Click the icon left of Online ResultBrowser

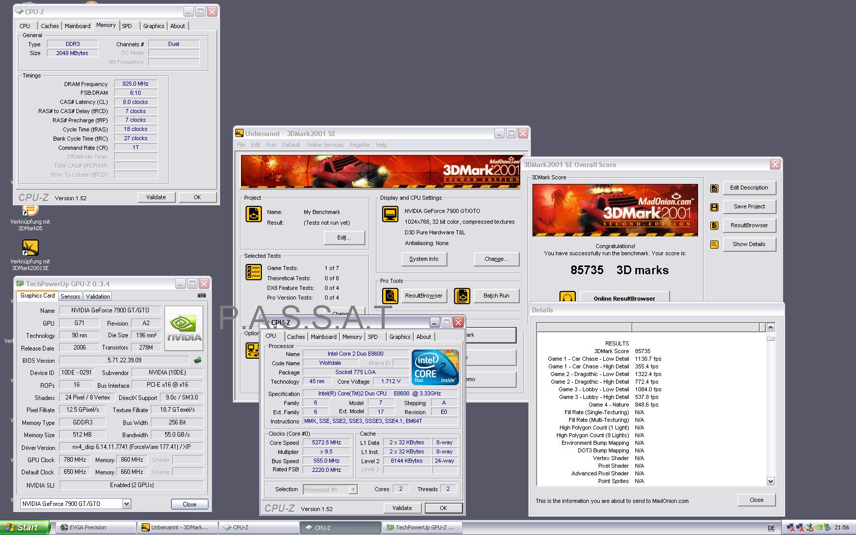[567, 297]
